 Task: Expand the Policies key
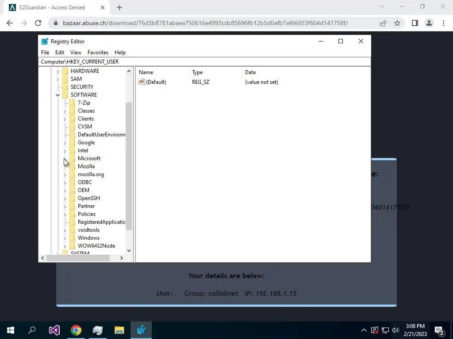[x=65, y=214]
